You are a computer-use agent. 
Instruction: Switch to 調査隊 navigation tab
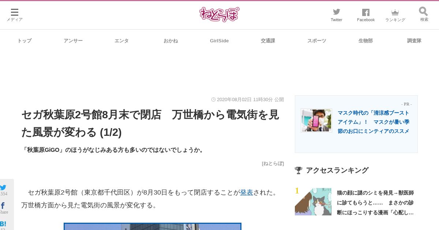(414, 41)
